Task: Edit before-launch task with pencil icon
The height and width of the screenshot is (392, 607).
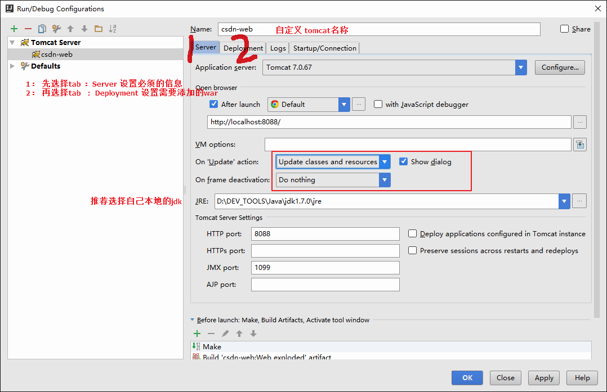Action: 225,334
